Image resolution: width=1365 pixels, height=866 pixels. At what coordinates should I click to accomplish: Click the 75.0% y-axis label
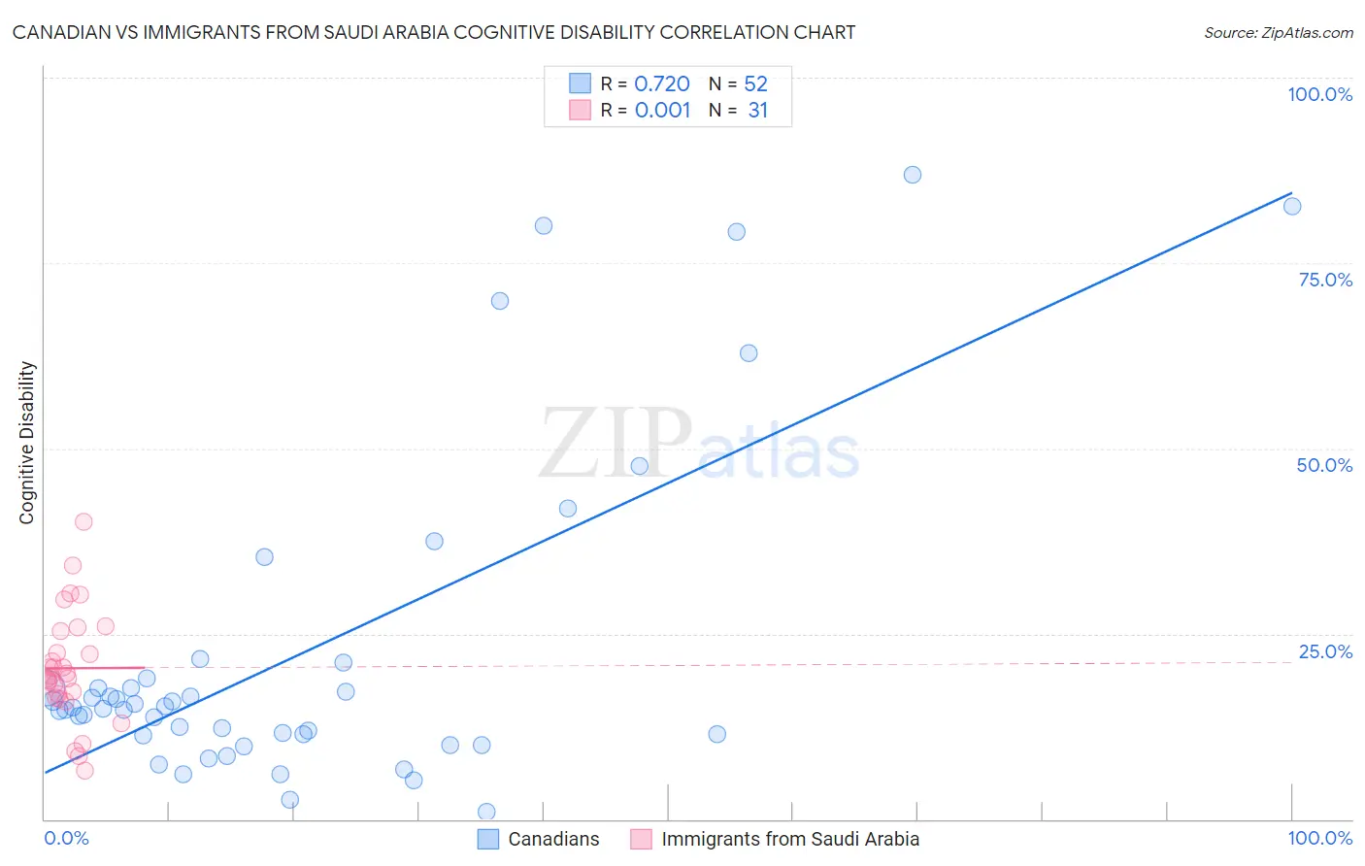[x=1325, y=280]
